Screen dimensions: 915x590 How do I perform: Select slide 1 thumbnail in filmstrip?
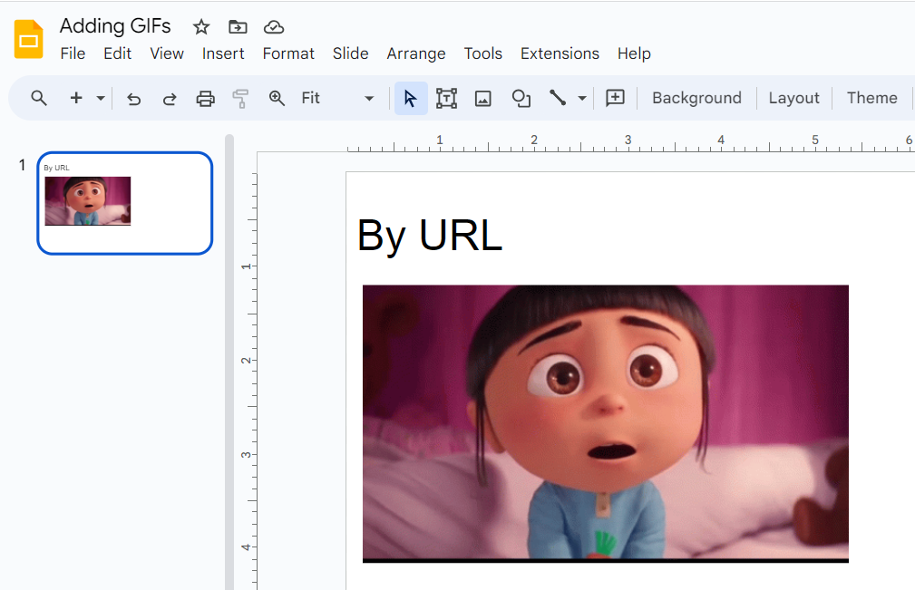click(x=125, y=203)
